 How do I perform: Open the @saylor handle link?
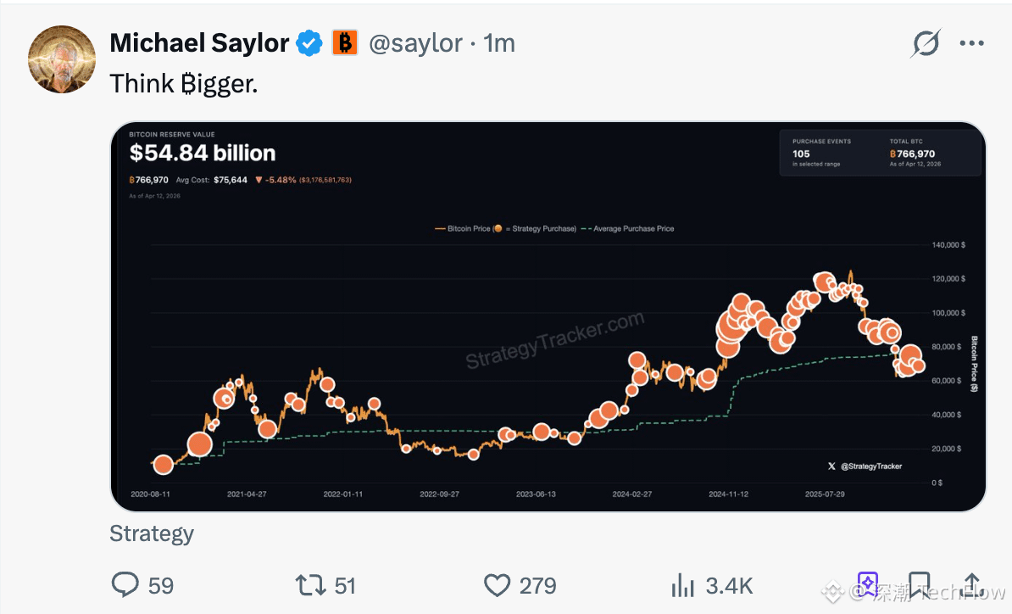[415, 43]
